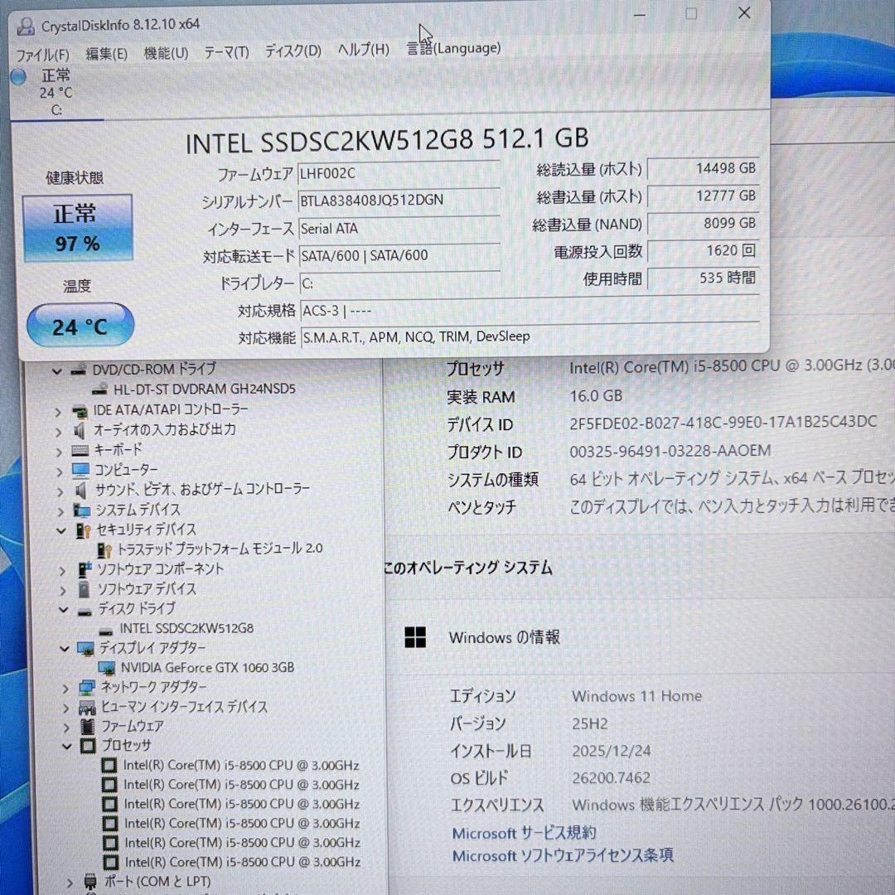Click the キーボード device icon

pyautogui.click(x=79, y=450)
